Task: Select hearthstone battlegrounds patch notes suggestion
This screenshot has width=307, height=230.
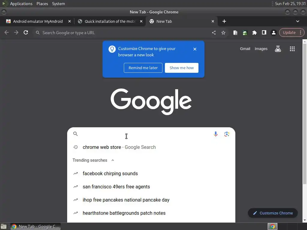Action: 151,213
